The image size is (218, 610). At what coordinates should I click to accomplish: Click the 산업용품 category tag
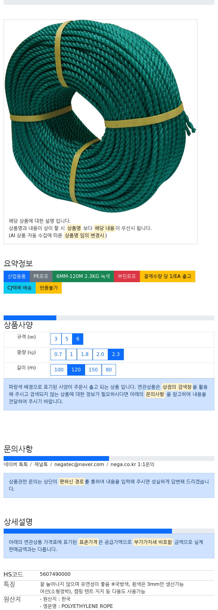click(17, 276)
